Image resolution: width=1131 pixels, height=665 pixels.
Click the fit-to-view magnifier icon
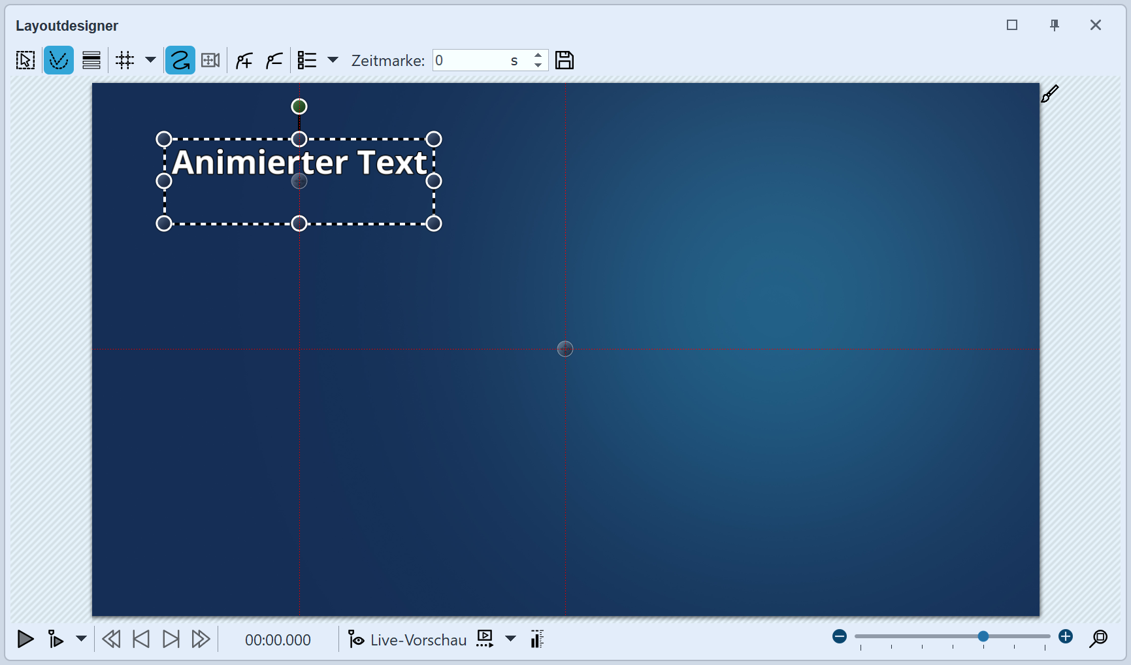coord(1100,639)
